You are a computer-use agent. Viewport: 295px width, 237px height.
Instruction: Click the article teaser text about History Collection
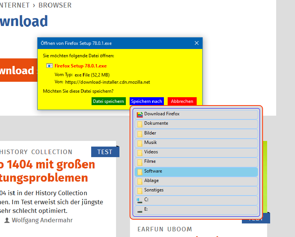[x=52, y=202]
